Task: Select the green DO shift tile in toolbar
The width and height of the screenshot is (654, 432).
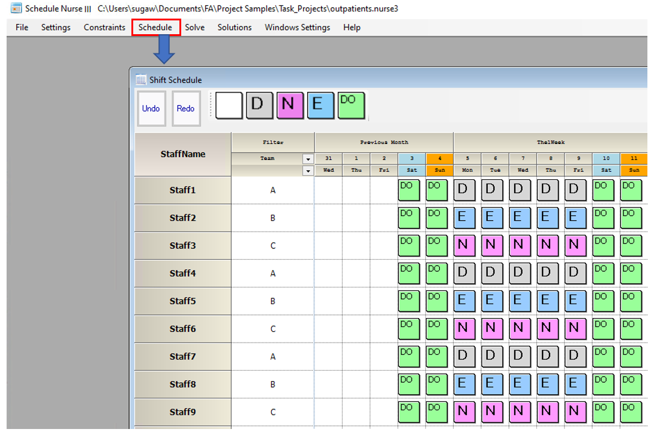Action: point(351,106)
